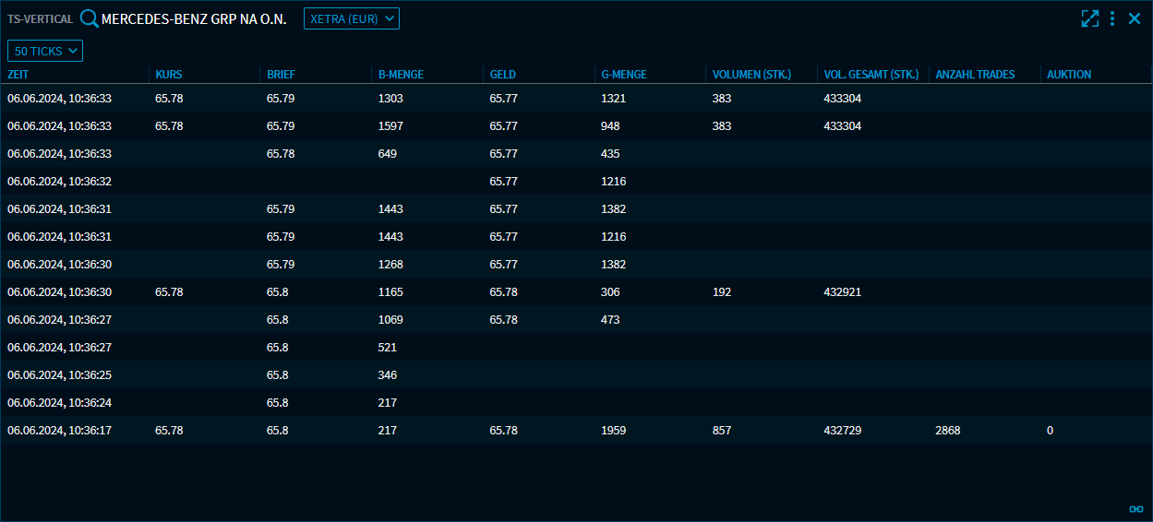
Task: Click the VOL. GESAMT (STK.) column header
Action: [x=871, y=75]
